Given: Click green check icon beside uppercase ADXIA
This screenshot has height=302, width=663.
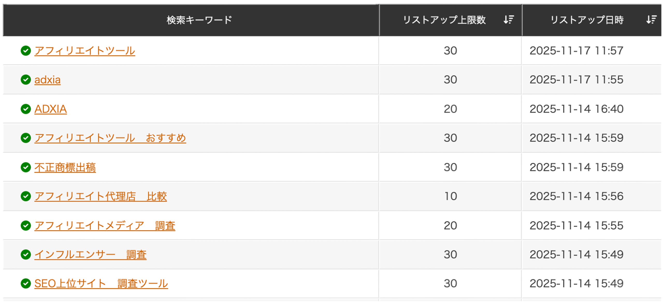Looking at the screenshot, I should [x=26, y=109].
